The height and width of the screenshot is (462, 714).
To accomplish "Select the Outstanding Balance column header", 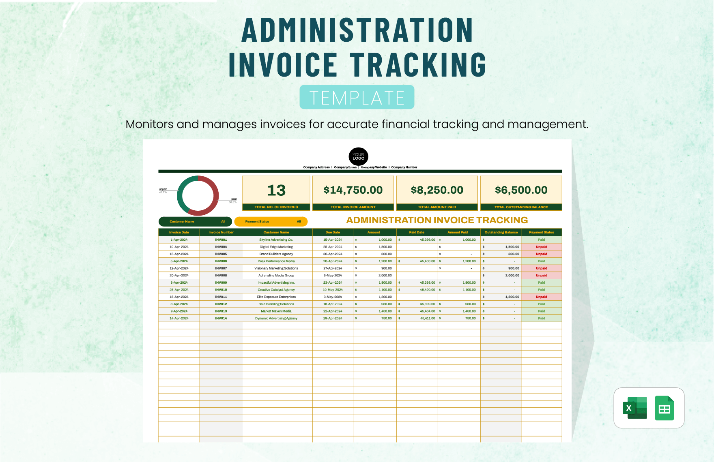I will point(501,232).
